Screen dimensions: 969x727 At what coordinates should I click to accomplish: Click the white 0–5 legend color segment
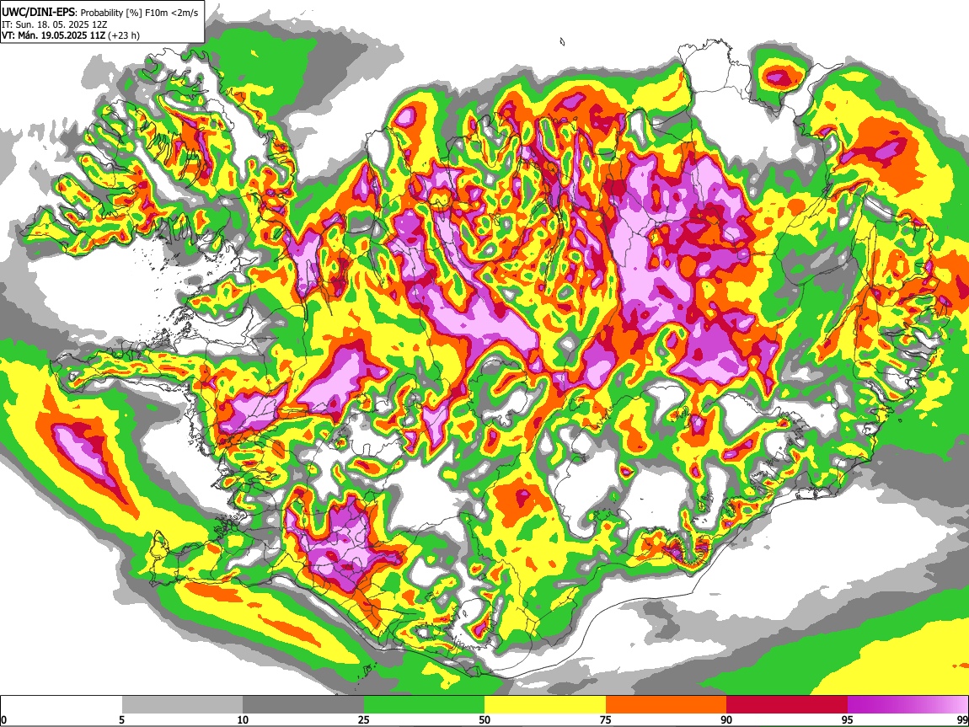tap(62, 704)
